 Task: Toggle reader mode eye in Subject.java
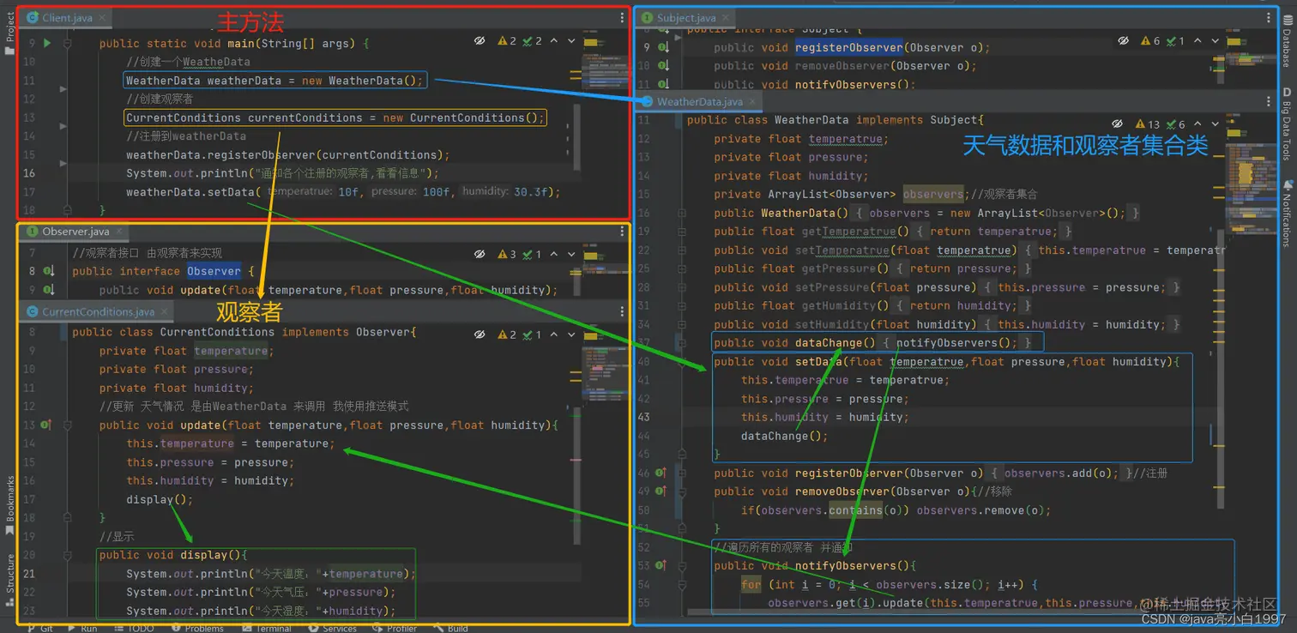click(x=1123, y=40)
